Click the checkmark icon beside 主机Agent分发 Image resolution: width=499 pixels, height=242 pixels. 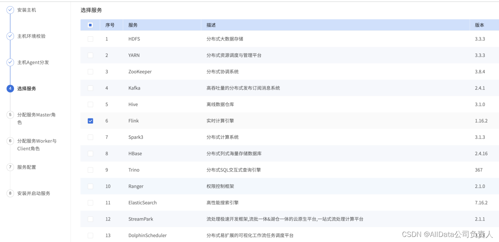tap(10, 62)
